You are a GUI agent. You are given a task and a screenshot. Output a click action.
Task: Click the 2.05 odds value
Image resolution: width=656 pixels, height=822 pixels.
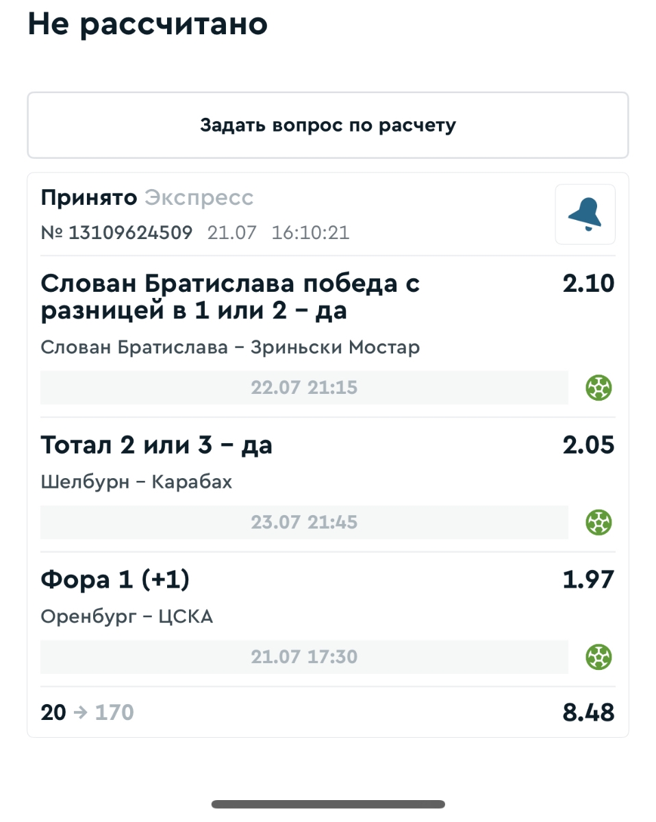[588, 445]
